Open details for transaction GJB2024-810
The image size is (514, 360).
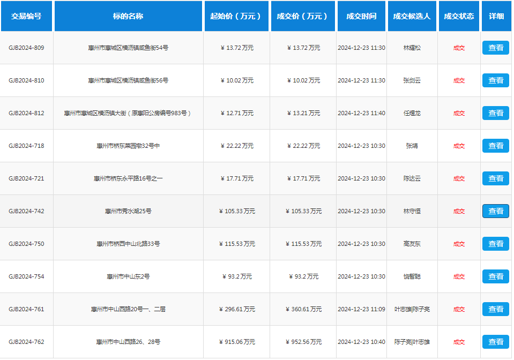pos(495,80)
